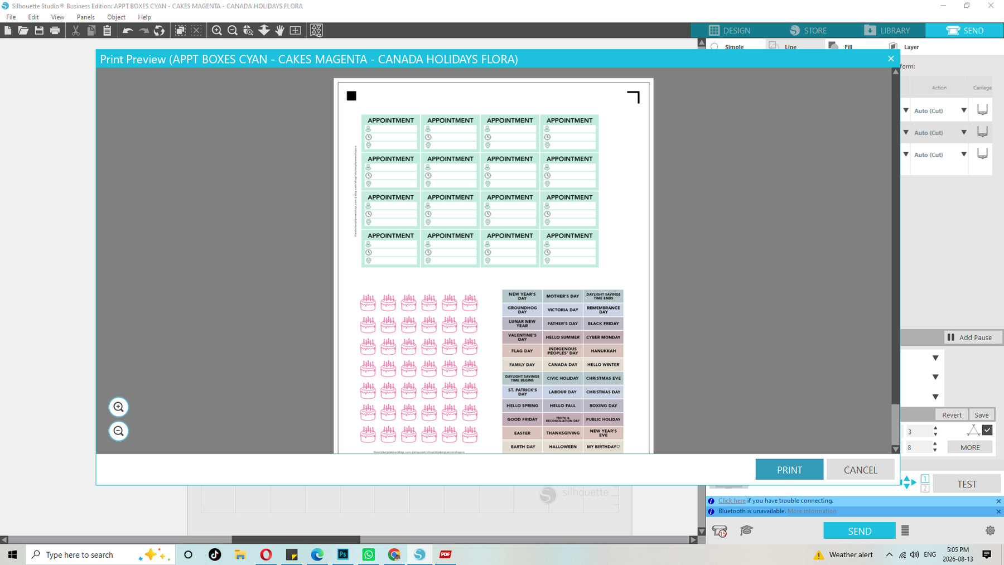Open a file with the folder icon
Screen dimensions: 1004x565
tap(23, 31)
